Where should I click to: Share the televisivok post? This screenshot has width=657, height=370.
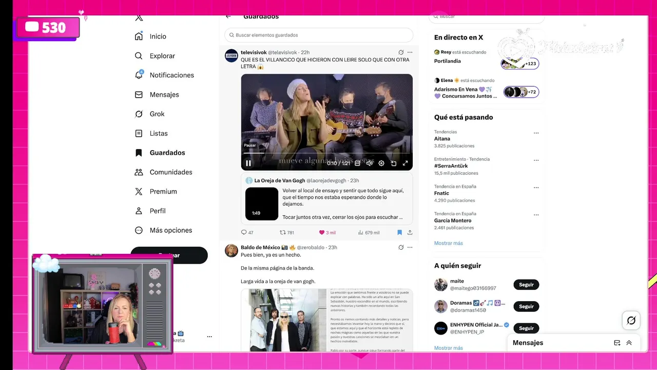click(410, 232)
